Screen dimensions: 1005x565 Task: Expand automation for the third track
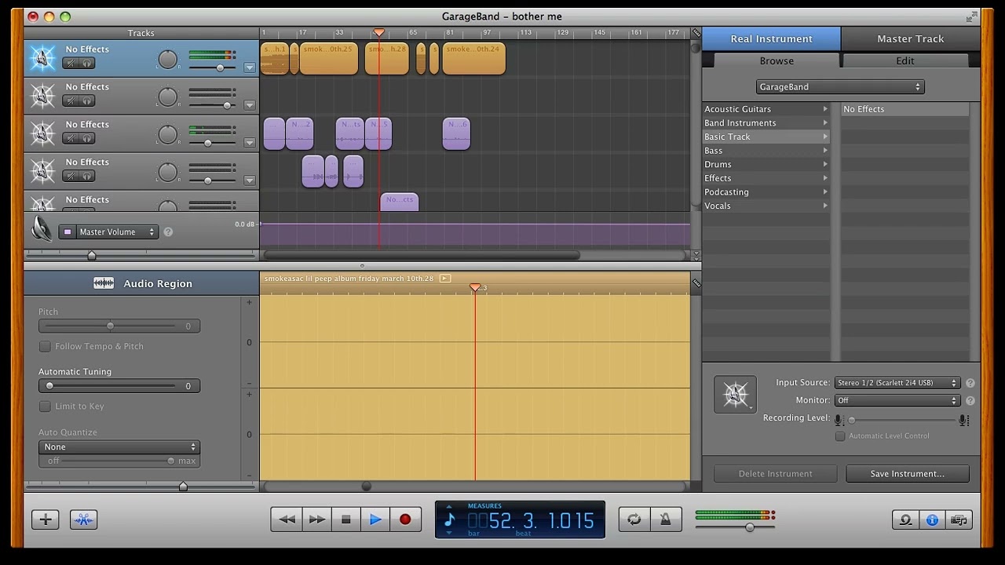click(250, 143)
